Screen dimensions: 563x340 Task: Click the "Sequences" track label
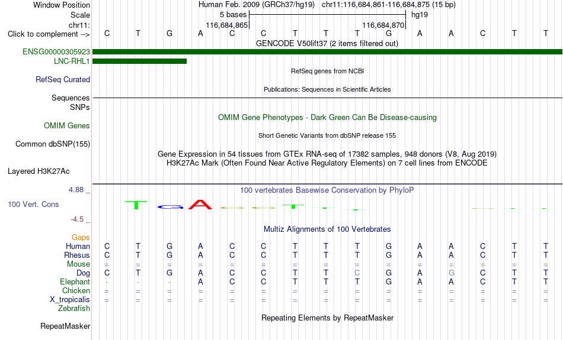(x=71, y=98)
